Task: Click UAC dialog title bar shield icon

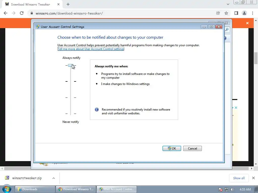Action: 38,27
